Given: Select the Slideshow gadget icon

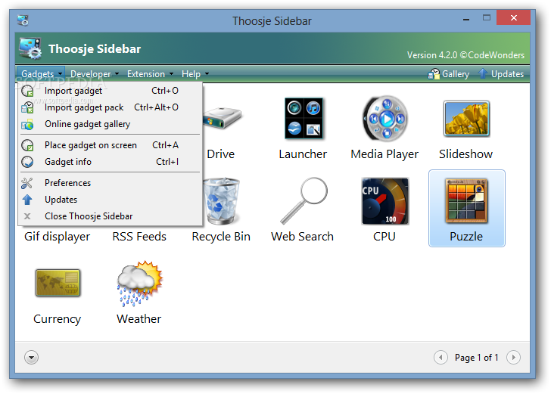Looking at the screenshot, I should pyautogui.click(x=467, y=118).
